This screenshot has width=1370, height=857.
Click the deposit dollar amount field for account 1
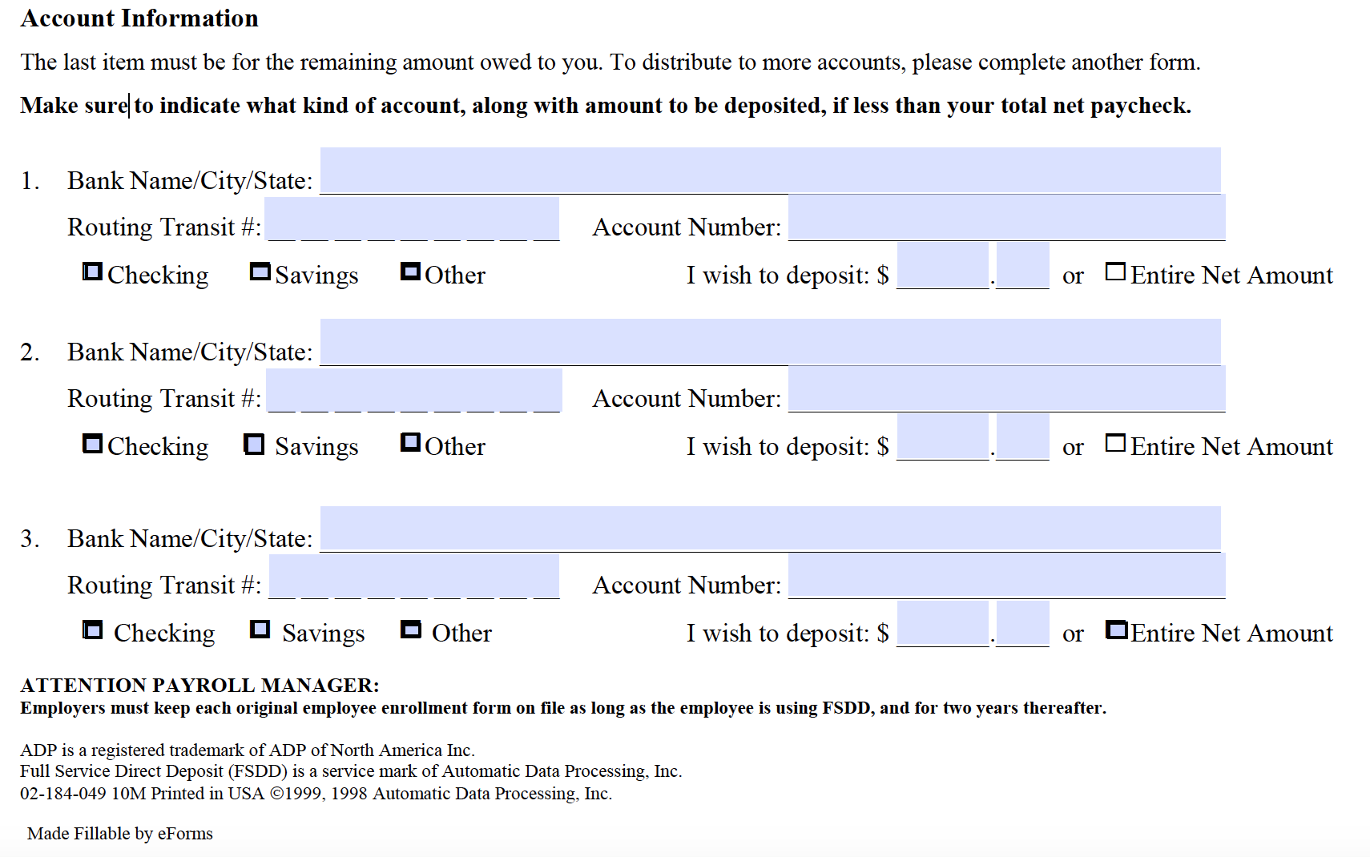point(943,266)
